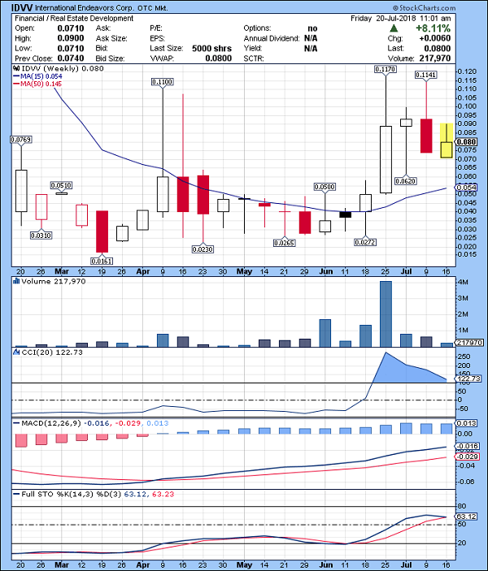
Task: Click the OTC Mkt. exchange label
Action: [x=153, y=8]
